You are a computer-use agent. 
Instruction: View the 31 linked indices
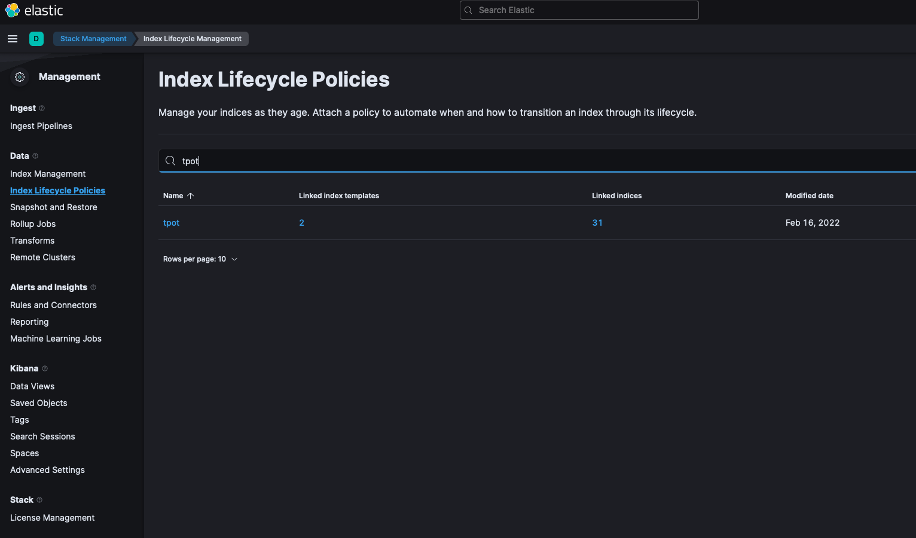pos(597,223)
